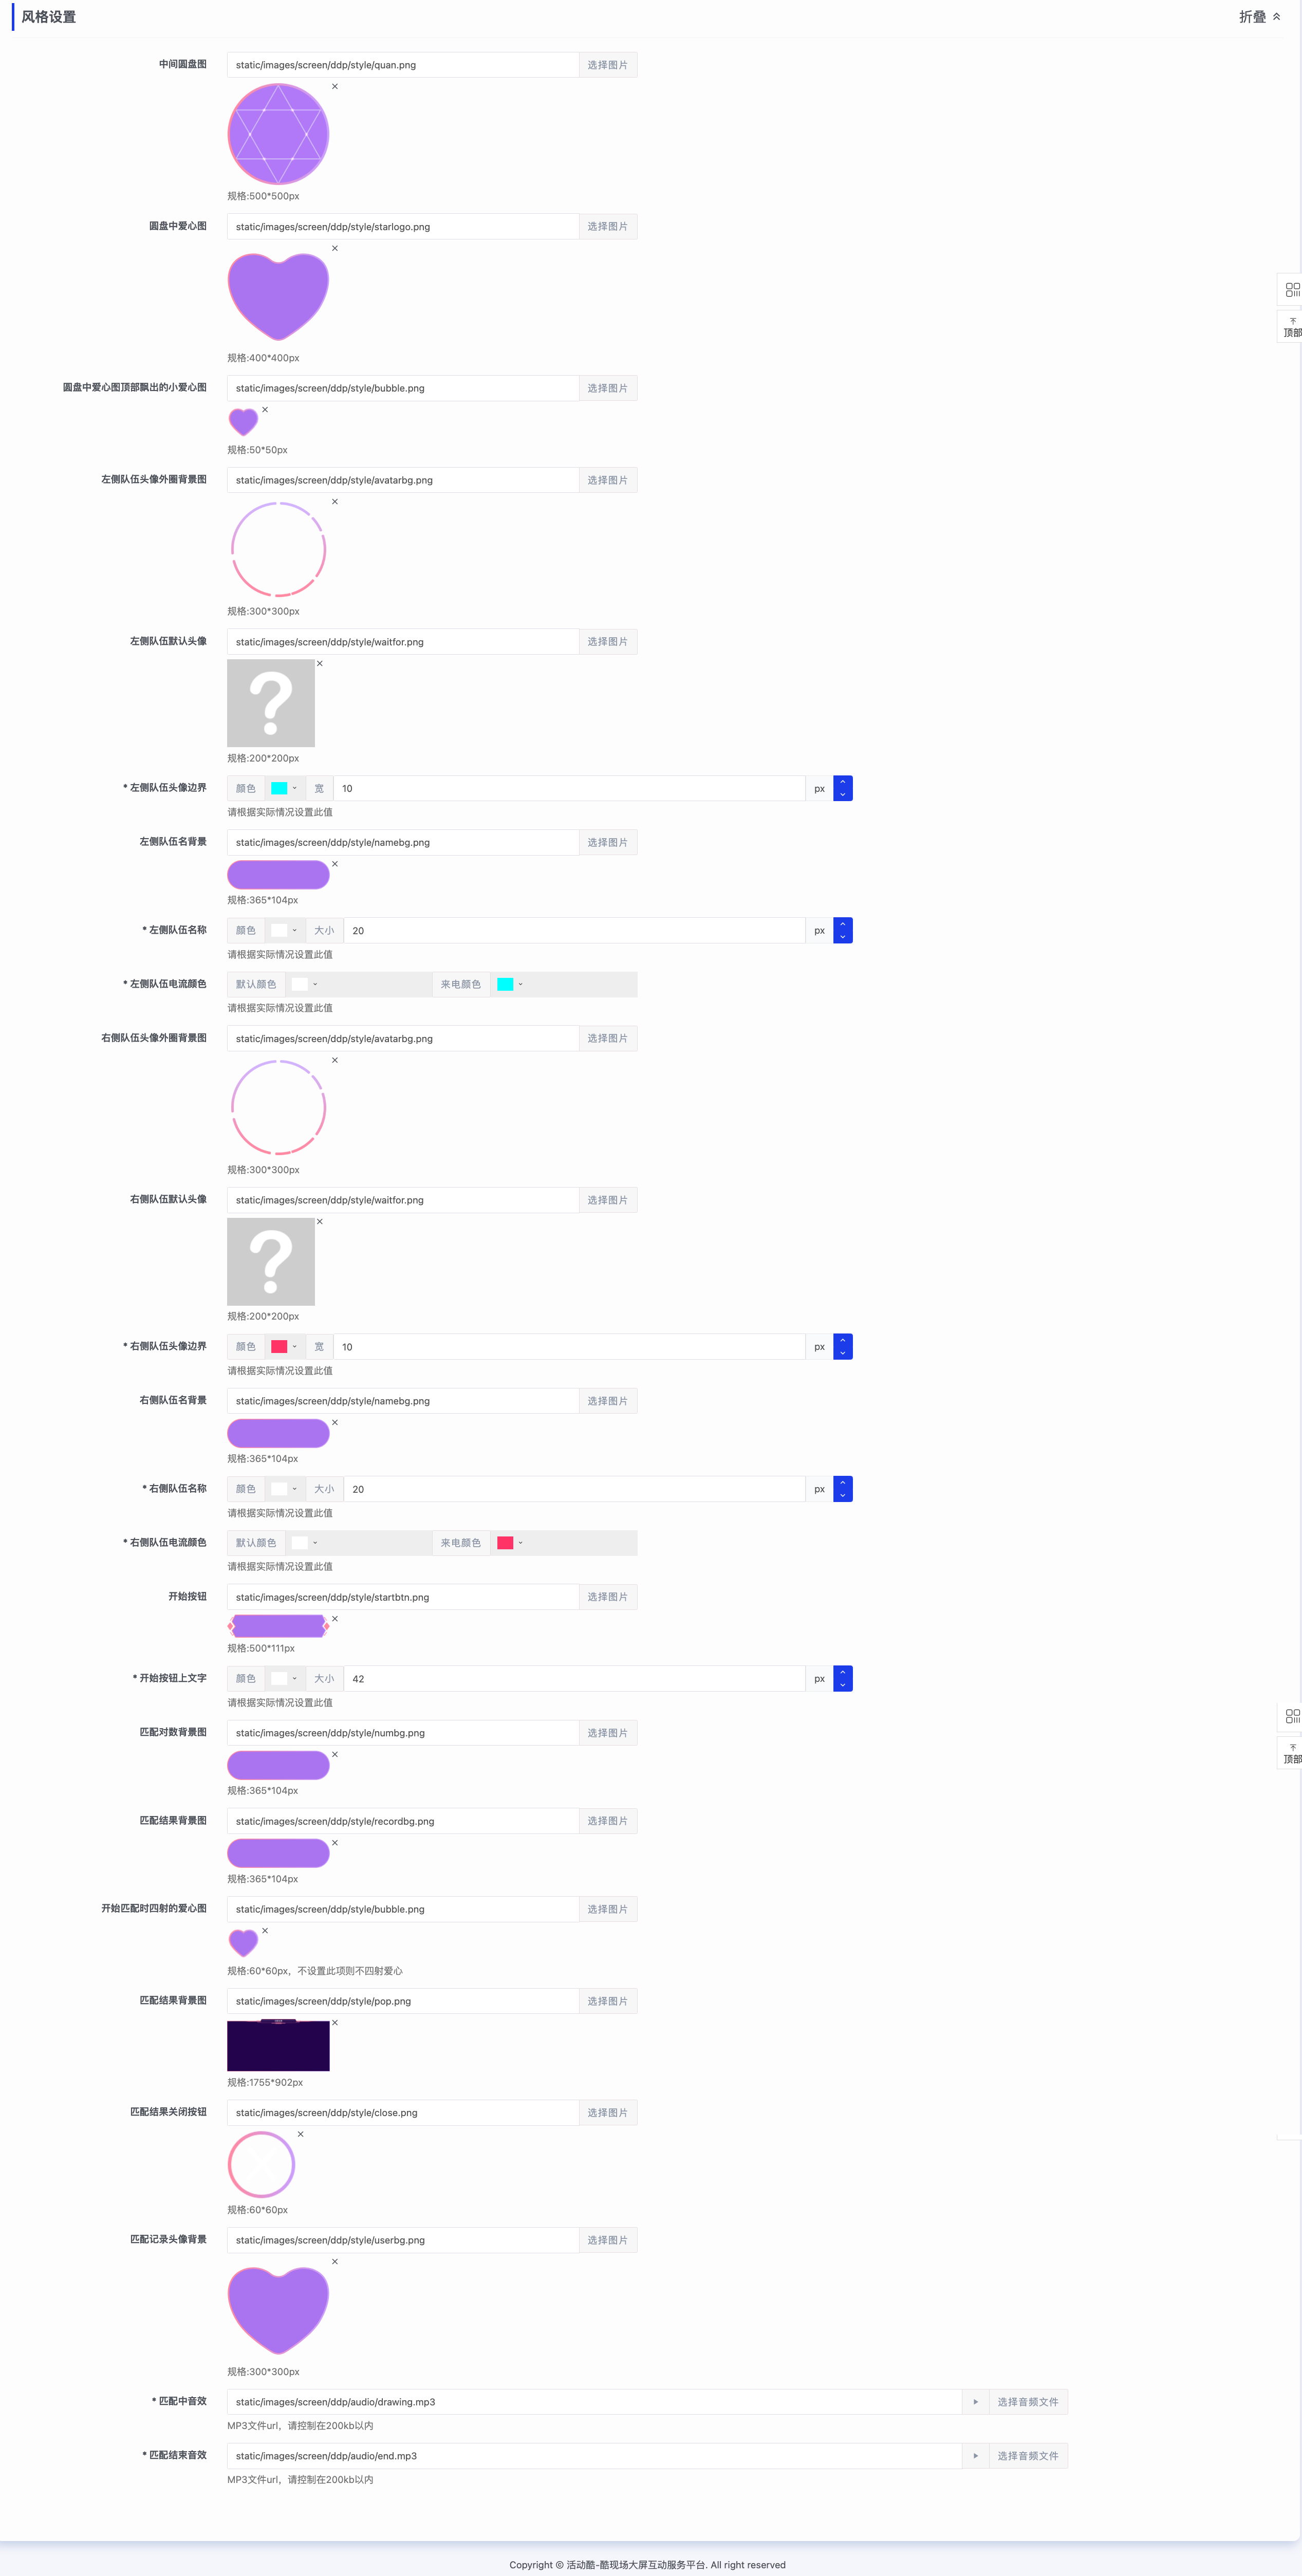The image size is (1302, 2576).
Task: Delete the pop.png result background preview
Action: pyautogui.click(x=335, y=2023)
